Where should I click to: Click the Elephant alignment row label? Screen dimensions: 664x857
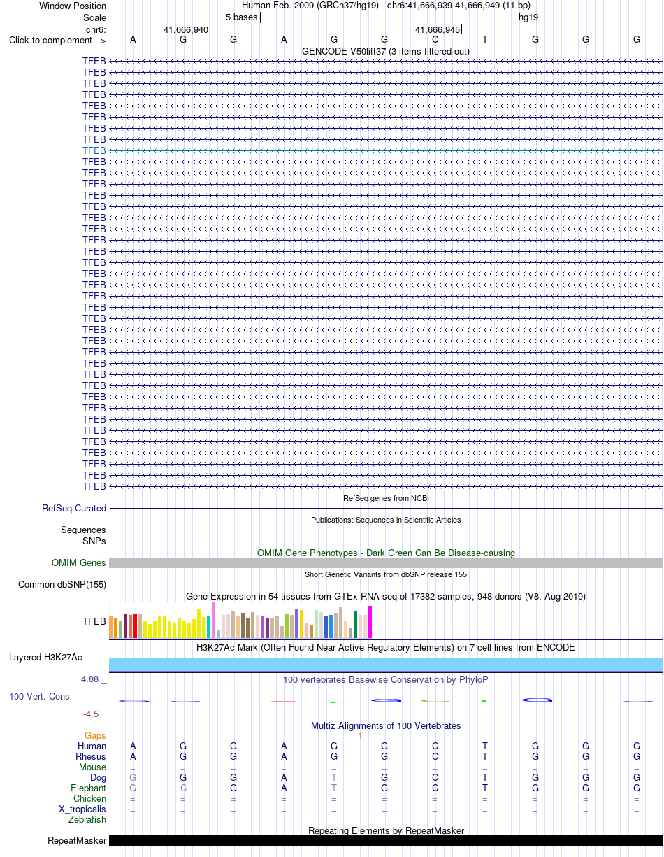point(89,788)
